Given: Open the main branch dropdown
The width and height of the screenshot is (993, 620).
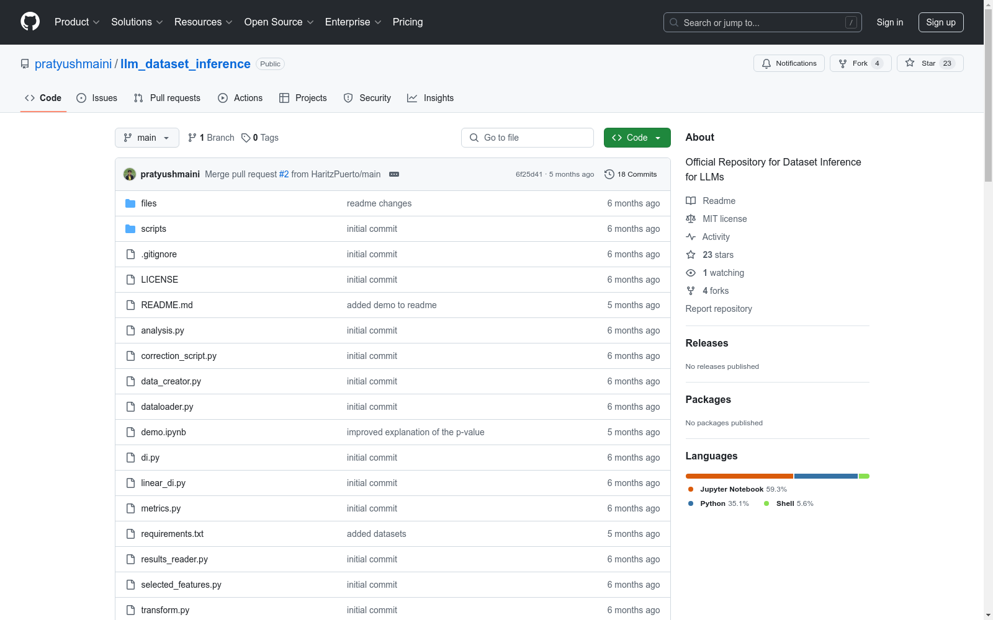Looking at the screenshot, I should [x=147, y=138].
